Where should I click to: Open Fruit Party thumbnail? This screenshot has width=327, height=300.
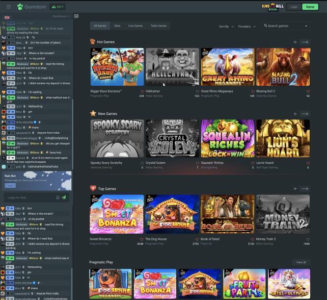click(244, 284)
